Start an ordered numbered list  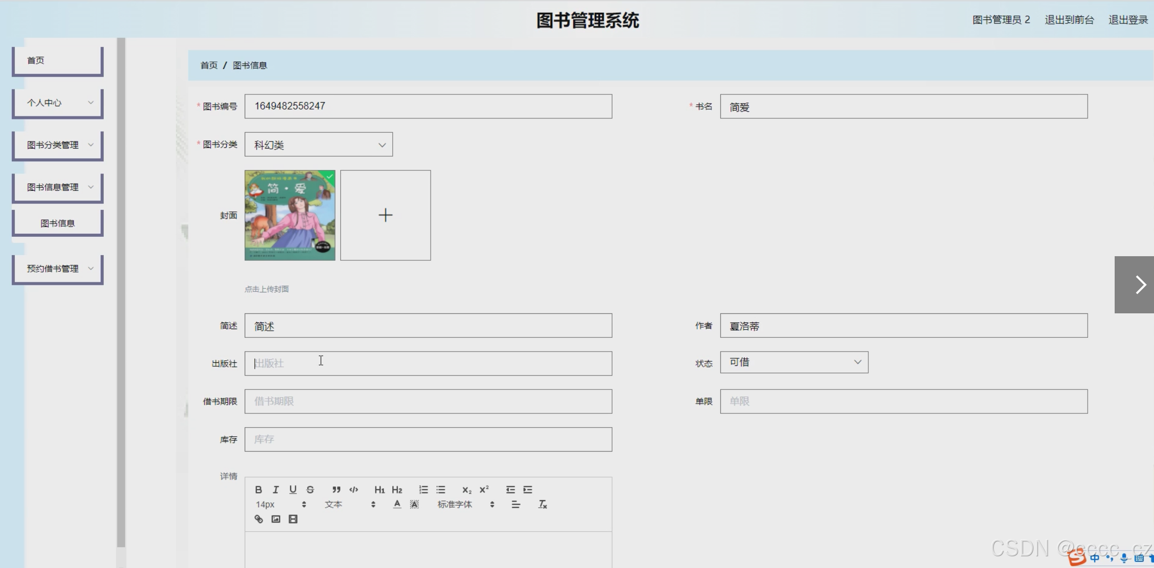tap(423, 489)
